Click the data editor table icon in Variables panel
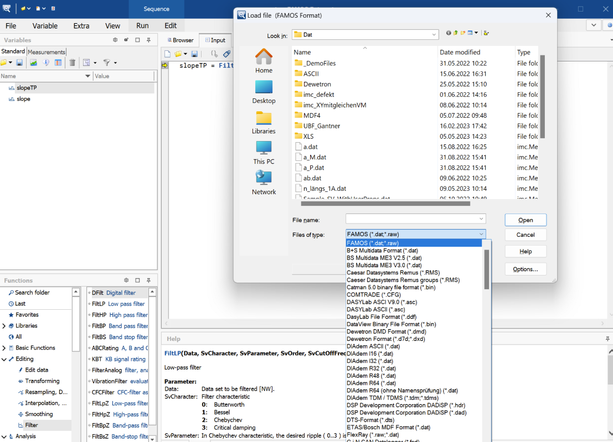 click(58, 63)
